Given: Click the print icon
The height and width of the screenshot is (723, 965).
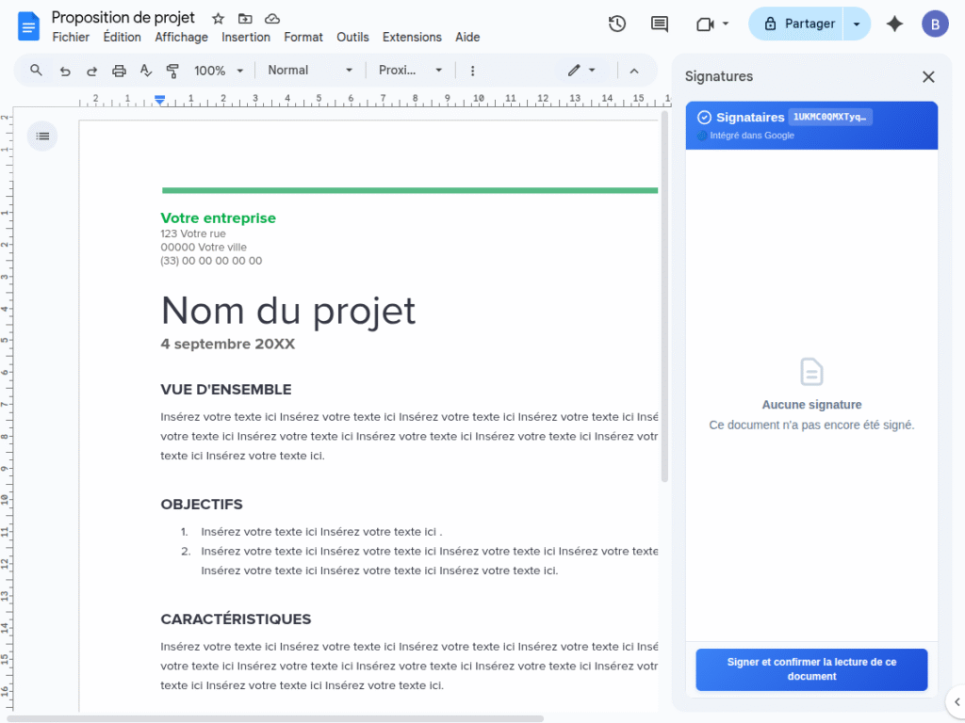Looking at the screenshot, I should pos(119,71).
